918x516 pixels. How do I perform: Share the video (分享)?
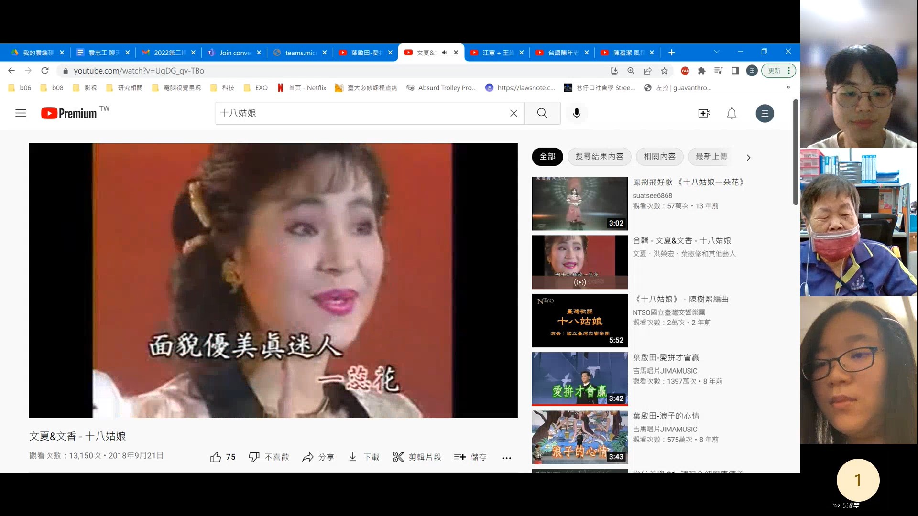pyautogui.click(x=318, y=457)
